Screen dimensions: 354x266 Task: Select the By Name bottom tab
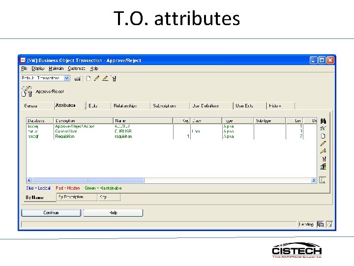(40, 198)
